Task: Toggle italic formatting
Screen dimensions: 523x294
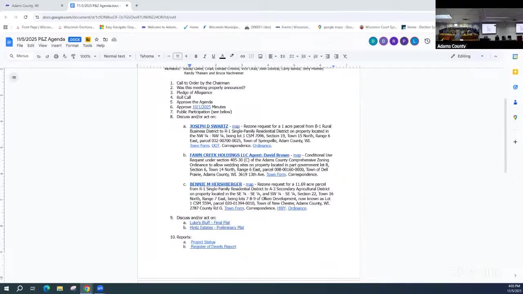Action: (x=205, y=56)
